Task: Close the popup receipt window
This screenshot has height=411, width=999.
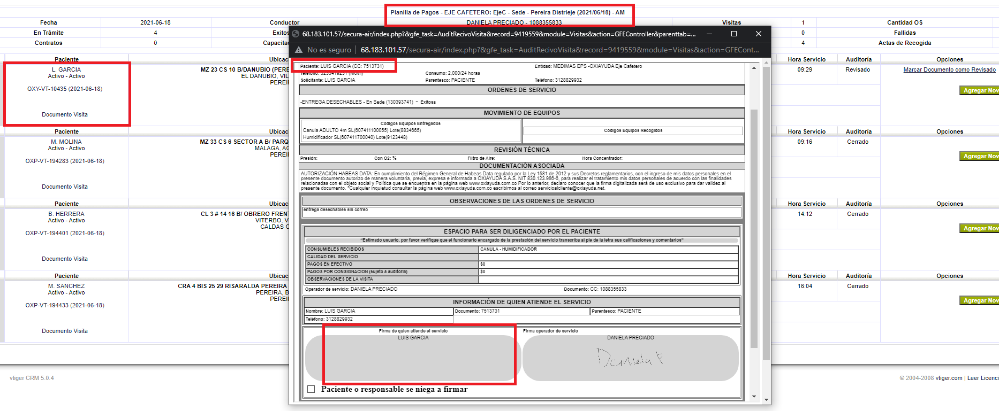Action: point(759,34)
